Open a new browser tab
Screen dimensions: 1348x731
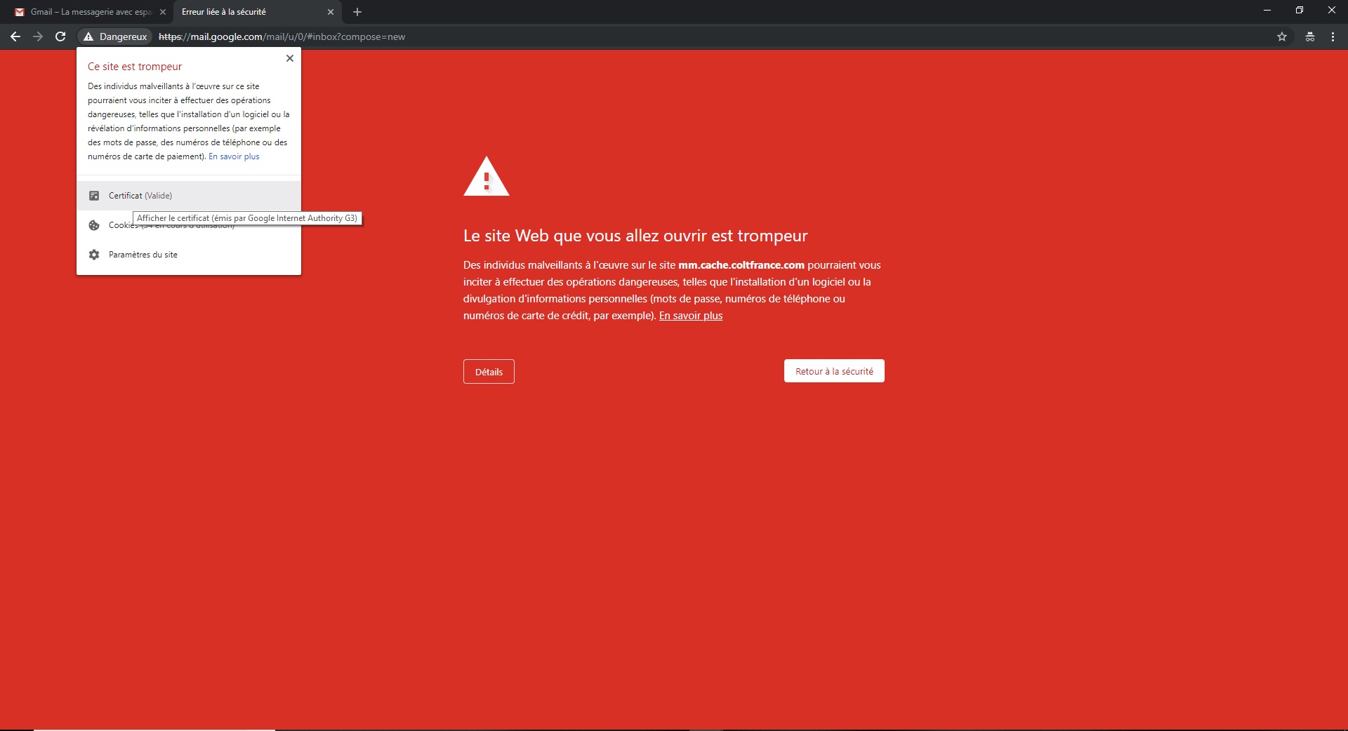(357, 12)
